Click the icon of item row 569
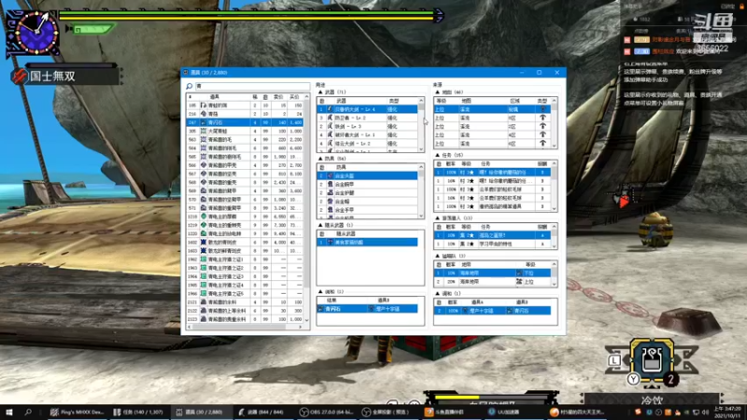Image resolution: width=747 pixels, height=420 pixels. coord(204,191)
